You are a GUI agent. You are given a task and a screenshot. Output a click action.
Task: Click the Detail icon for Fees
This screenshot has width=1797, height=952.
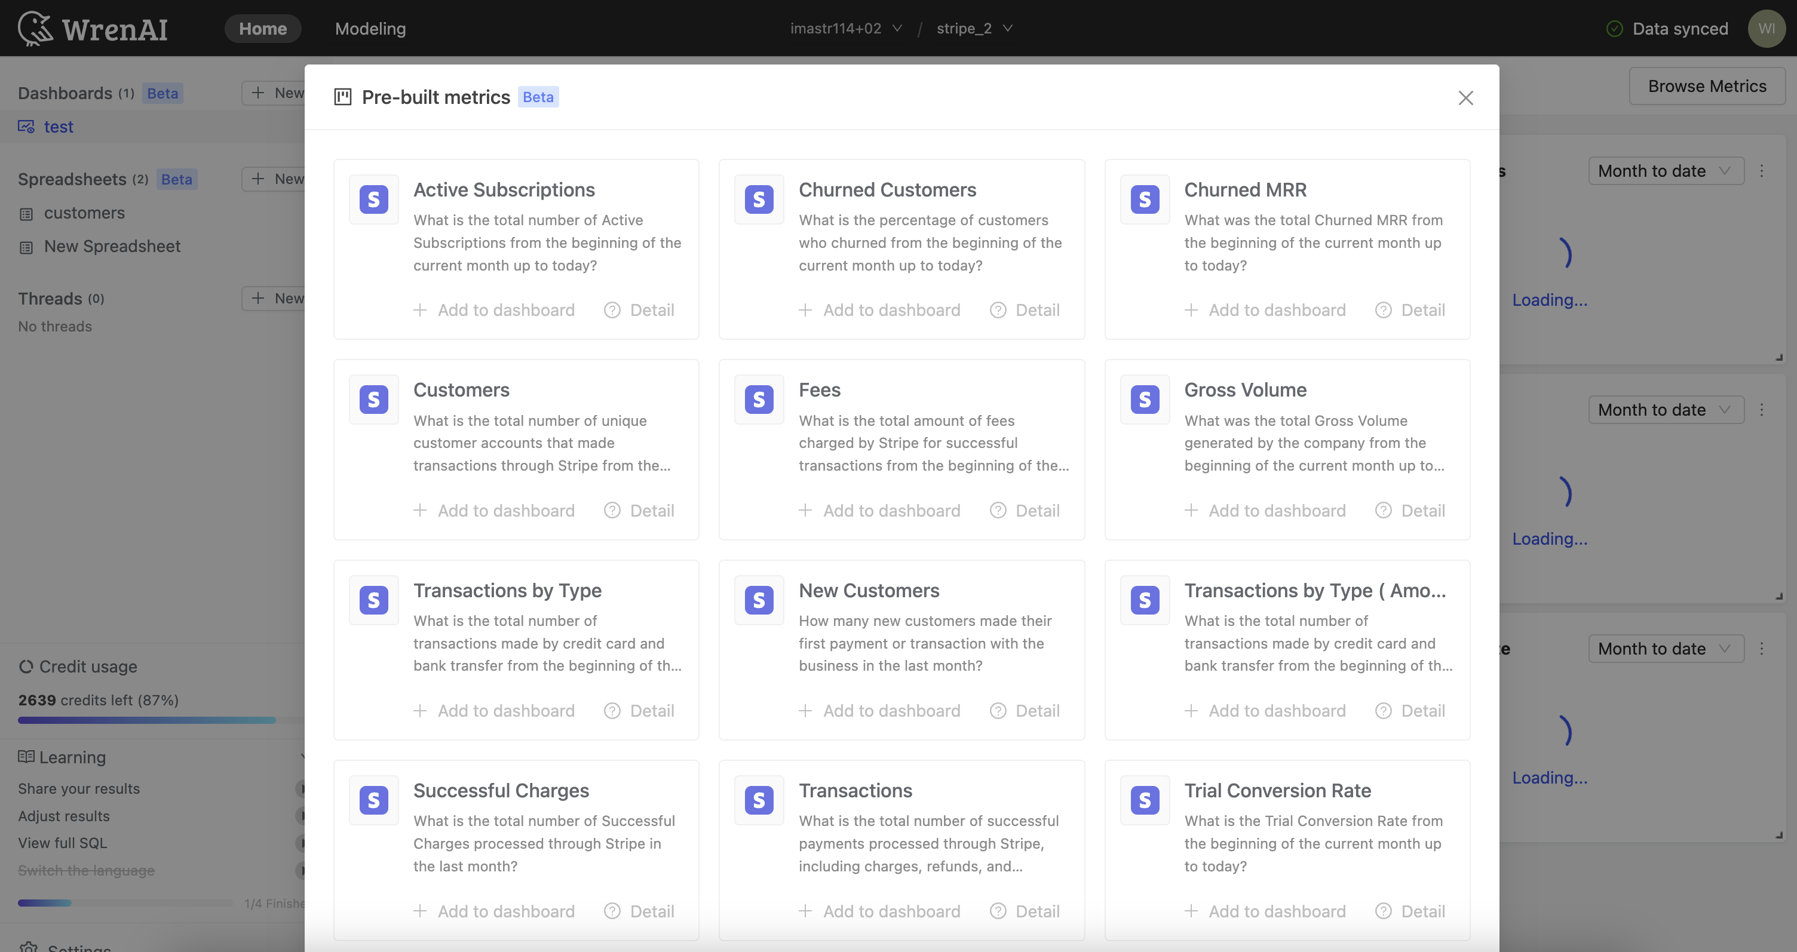click(x=997, y=511)
